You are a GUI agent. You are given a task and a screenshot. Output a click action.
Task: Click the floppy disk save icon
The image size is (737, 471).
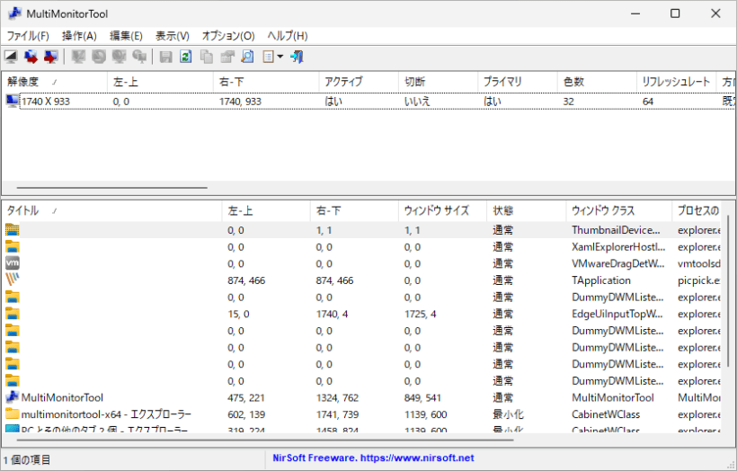(x=165, y=57)
